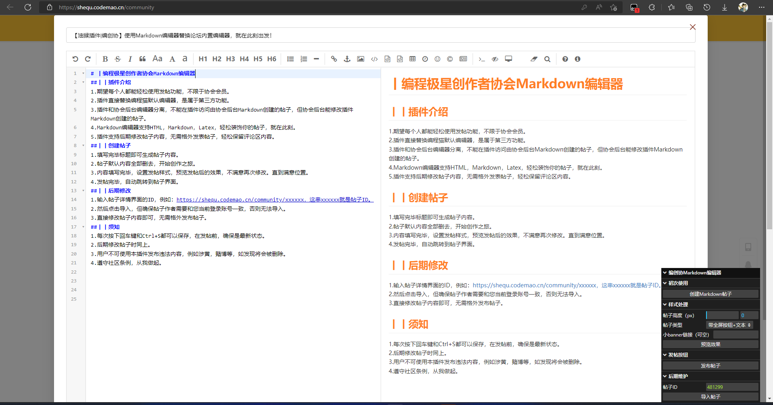The width and height of the screenshot is (773, 405).
Task: Insert an ordered numbered list
Action: [x=304, y=59]
